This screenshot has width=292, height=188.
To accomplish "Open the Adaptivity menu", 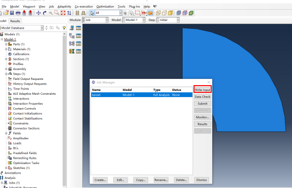I will 64,7.
